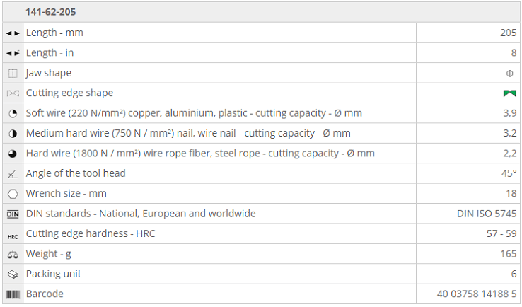Click the soft wire quarter-filled circle icon
522x307 pixels.
[x=13, y=113]
